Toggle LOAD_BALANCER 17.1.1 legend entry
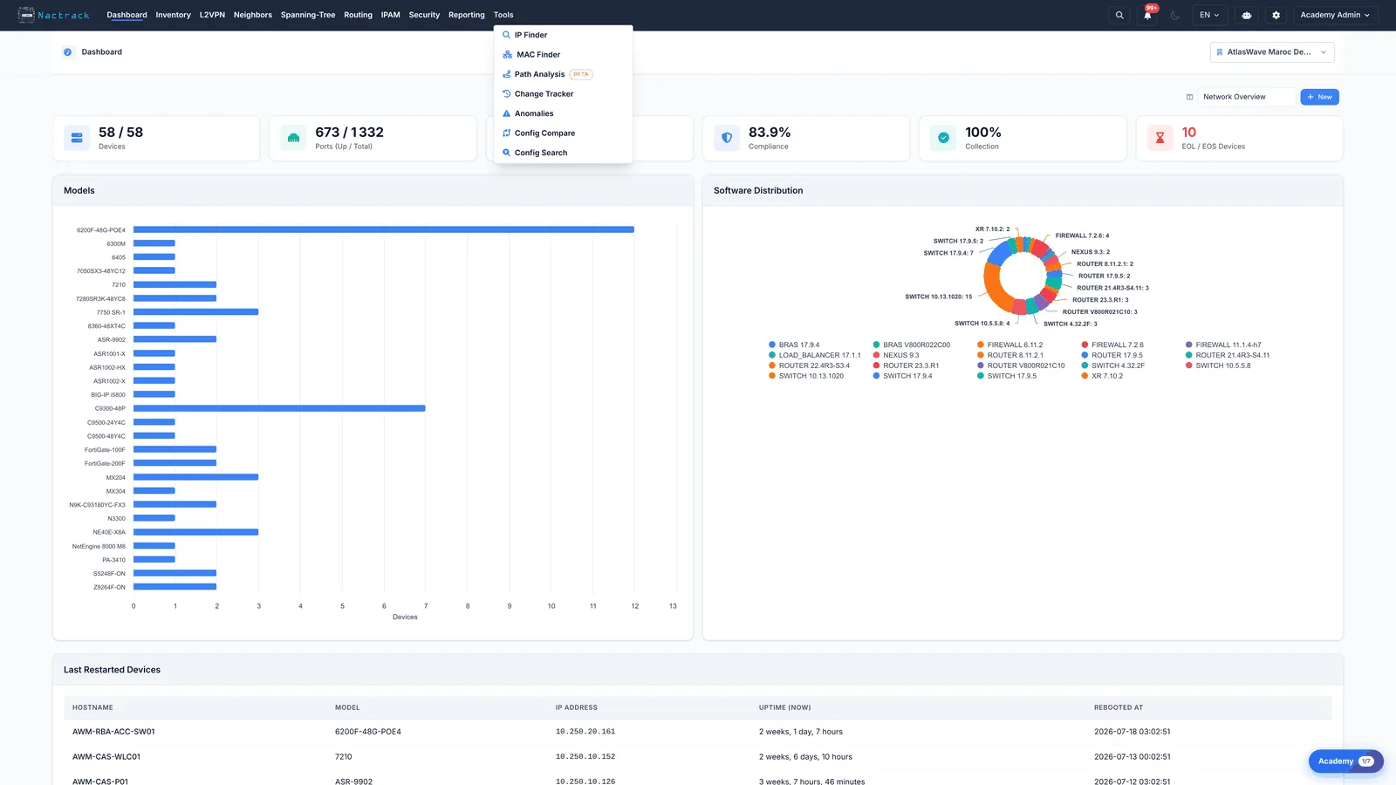 814,355
